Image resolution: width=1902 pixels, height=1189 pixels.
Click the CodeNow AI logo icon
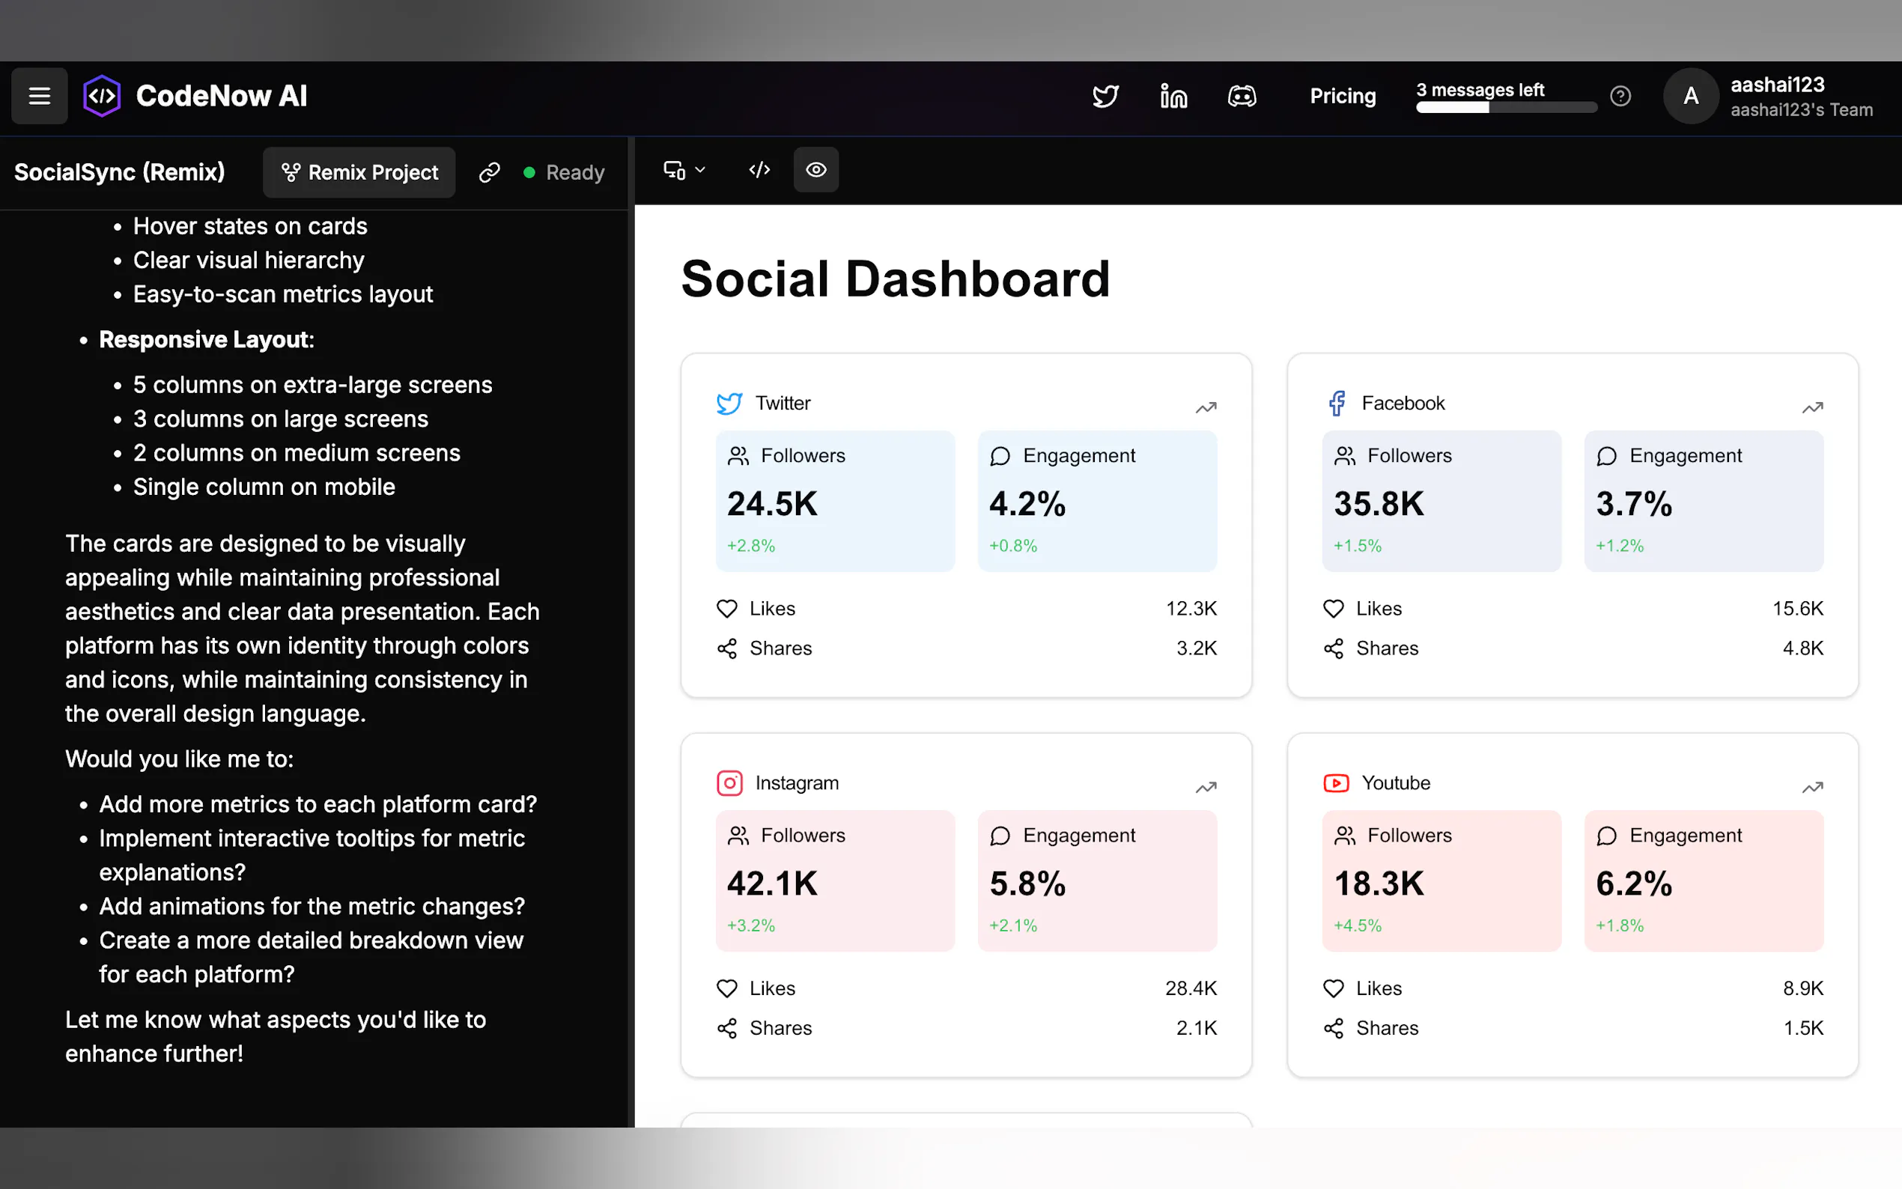[103, 96]
